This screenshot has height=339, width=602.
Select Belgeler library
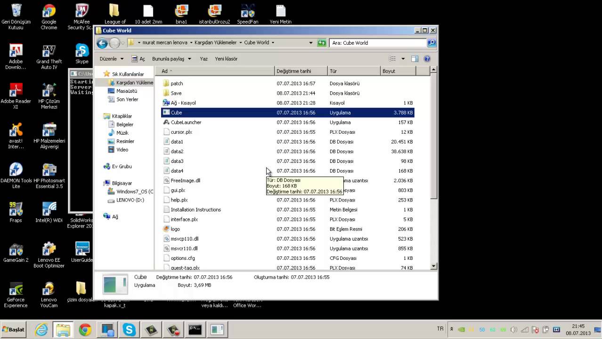click(121, 124)
